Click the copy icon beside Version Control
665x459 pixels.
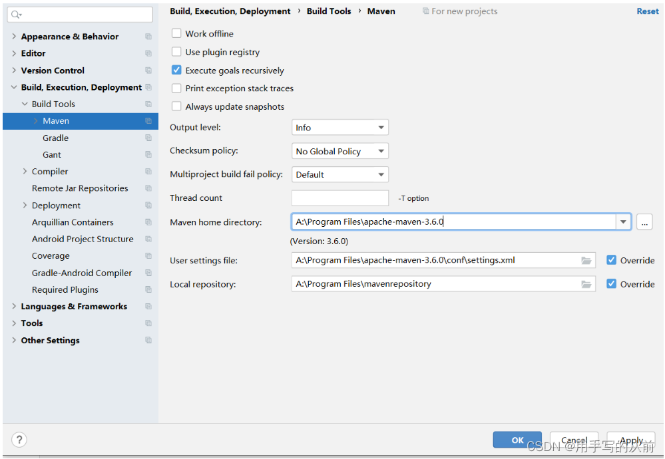(x=148, y=71)
